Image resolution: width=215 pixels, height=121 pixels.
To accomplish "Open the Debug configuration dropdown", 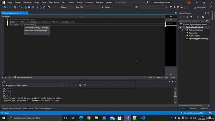I will click(67, 7).
